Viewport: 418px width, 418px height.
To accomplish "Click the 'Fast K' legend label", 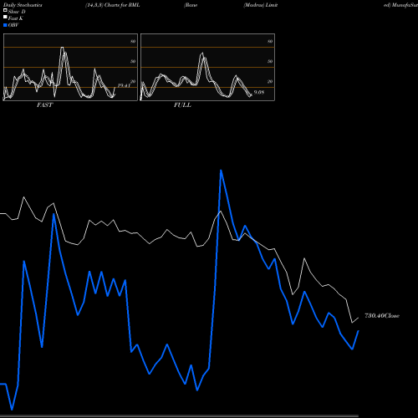I will coord(16,18).
